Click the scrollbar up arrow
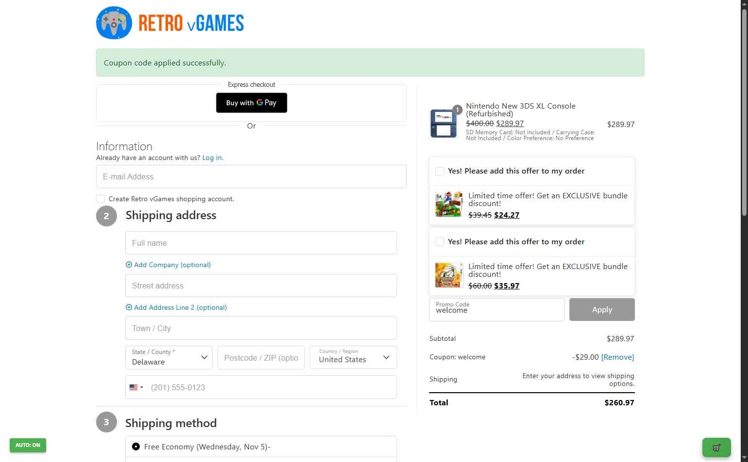 point(744,4)
